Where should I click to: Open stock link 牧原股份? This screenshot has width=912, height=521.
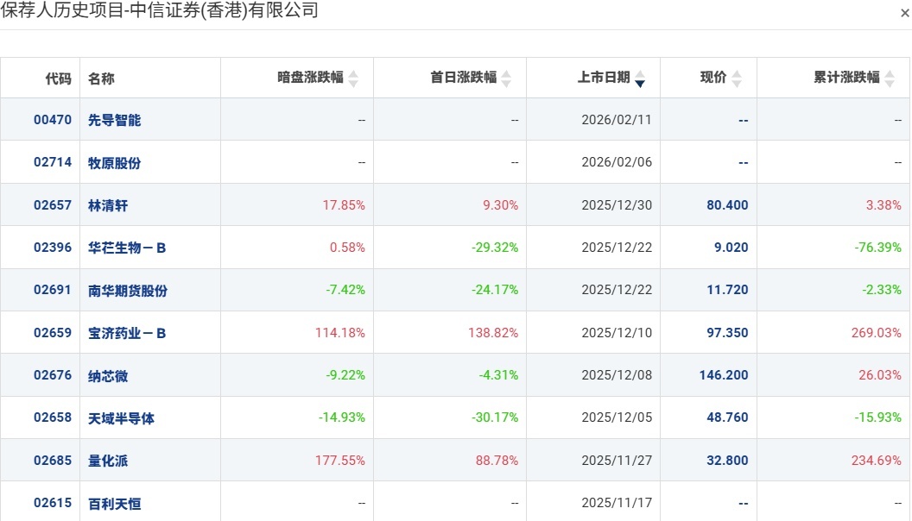pyautogui.click(x=115, y=163)
